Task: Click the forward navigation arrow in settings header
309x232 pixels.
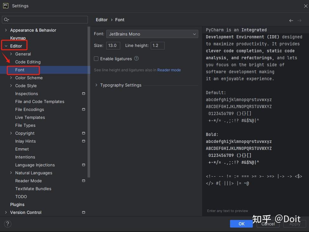Action: (x=299, y=20)
